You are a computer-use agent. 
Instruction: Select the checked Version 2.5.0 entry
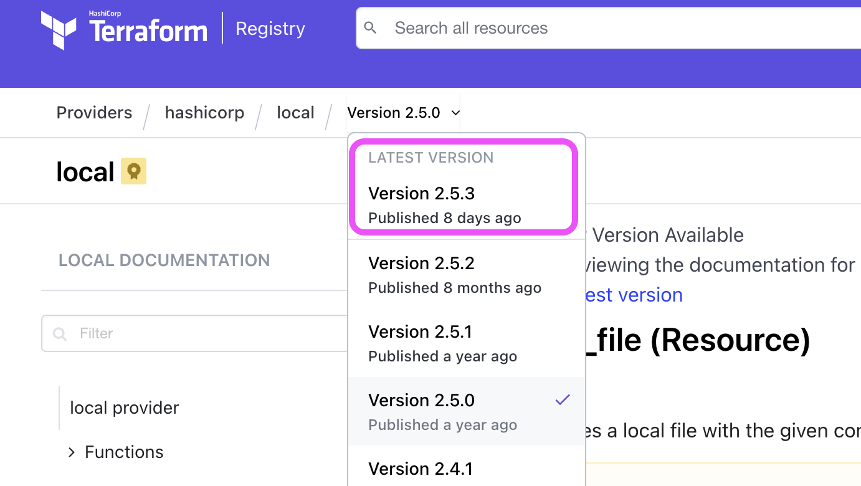tap(467, 412)
